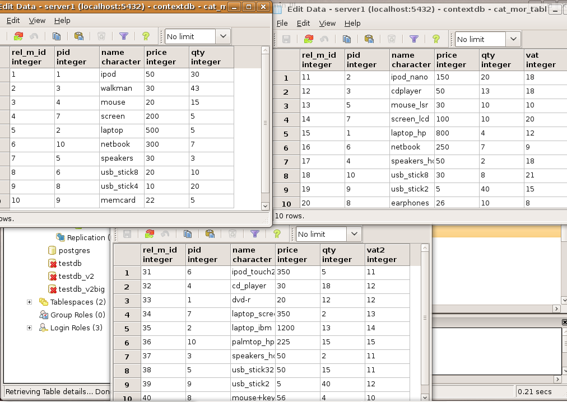This screenshot has height=402, width=567.
Task: Expand the Tablespaces (2) tree node
Action: click(x=30, y=302)
